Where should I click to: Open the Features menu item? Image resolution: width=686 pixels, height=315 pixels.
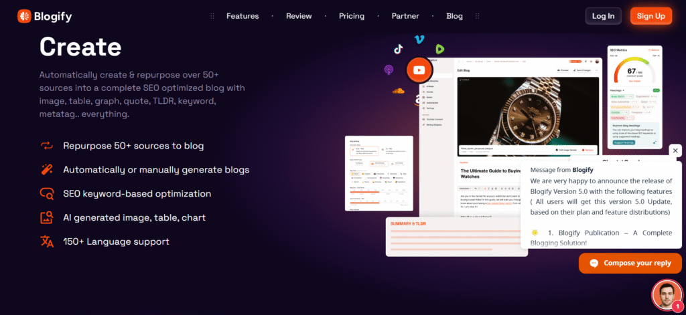tap(243, 16)
